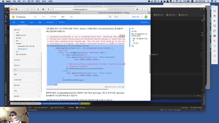
Task: Expand the iOS tree item
Action: (15, 41)
